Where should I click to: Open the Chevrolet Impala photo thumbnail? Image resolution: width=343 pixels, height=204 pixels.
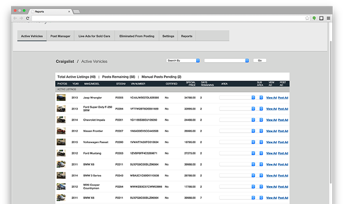61,120
